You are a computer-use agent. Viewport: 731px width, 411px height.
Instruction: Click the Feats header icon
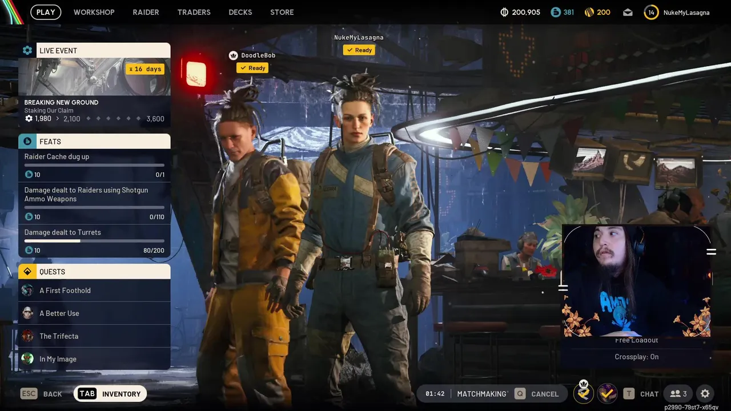[x=27, y=141]
